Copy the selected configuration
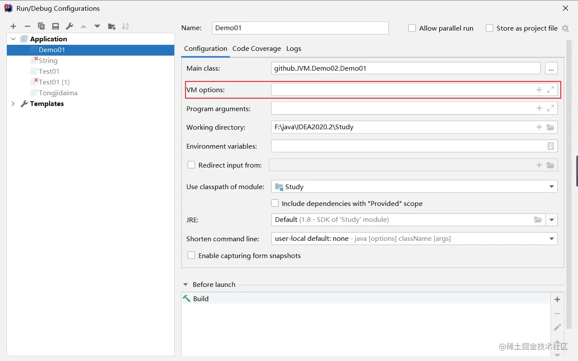This screenshot has height=361, width=578. click(41, 27)
